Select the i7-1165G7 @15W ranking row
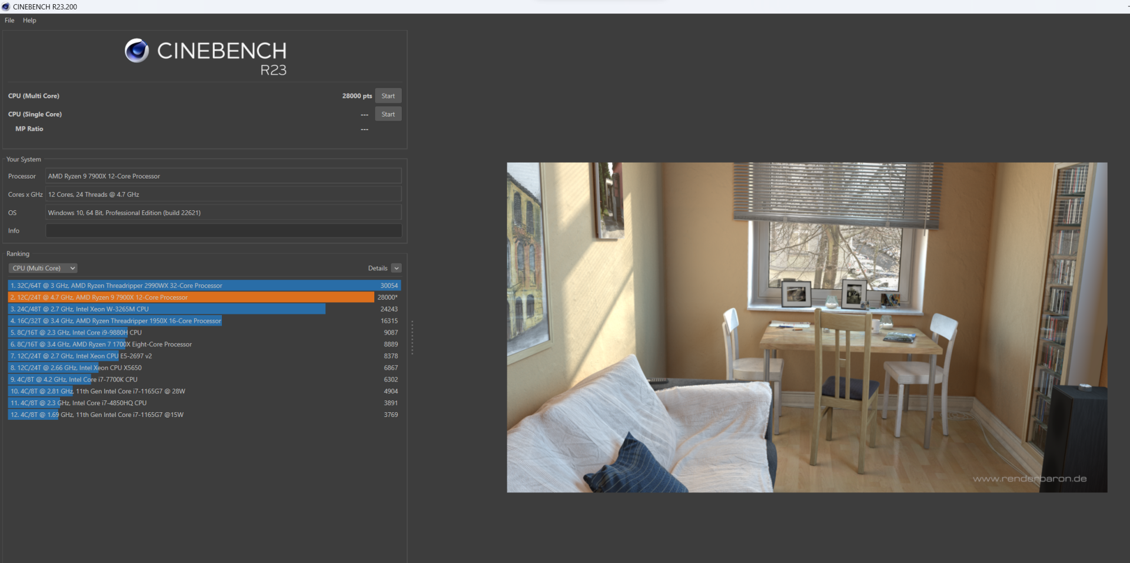Screen dimensions: 1130x563 coord(205,415)
